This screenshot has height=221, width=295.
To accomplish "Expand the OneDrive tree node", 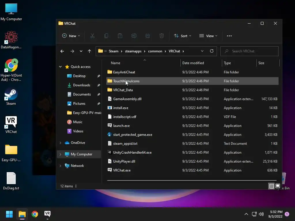I will (60, 143).
